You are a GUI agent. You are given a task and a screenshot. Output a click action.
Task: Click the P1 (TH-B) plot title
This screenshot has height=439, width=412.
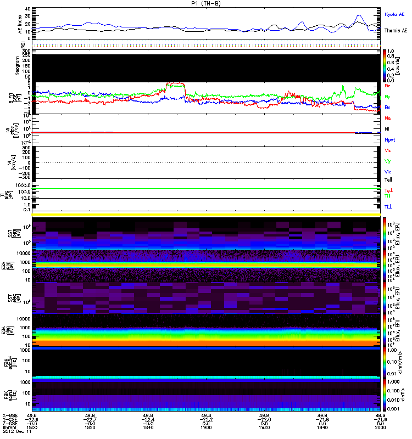(x=207, y=3)
